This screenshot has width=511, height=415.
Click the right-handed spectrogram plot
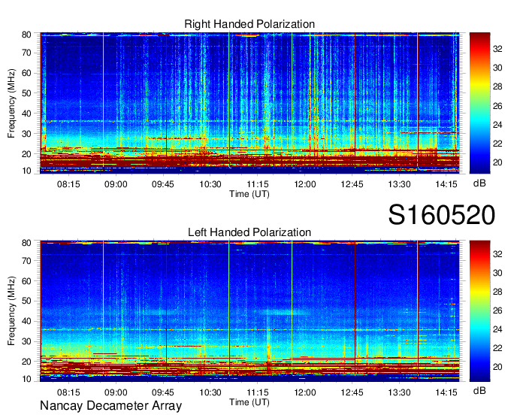249,103
